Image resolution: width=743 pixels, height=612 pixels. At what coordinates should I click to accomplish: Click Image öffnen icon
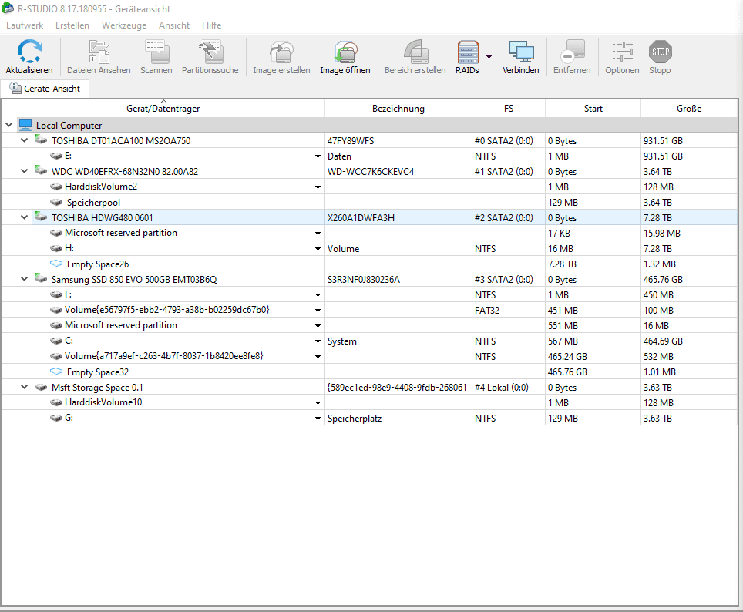pos(345,52)
